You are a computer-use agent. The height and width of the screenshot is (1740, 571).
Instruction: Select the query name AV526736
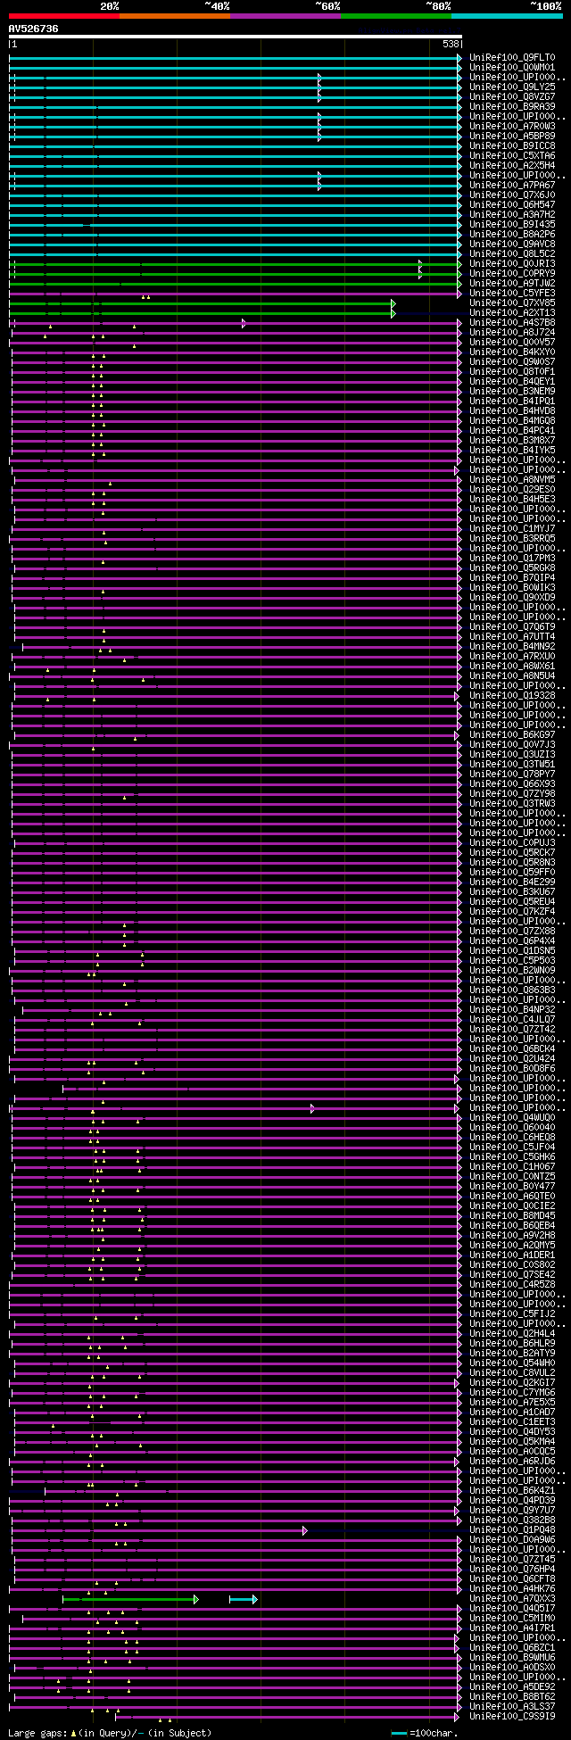(34, 29)
